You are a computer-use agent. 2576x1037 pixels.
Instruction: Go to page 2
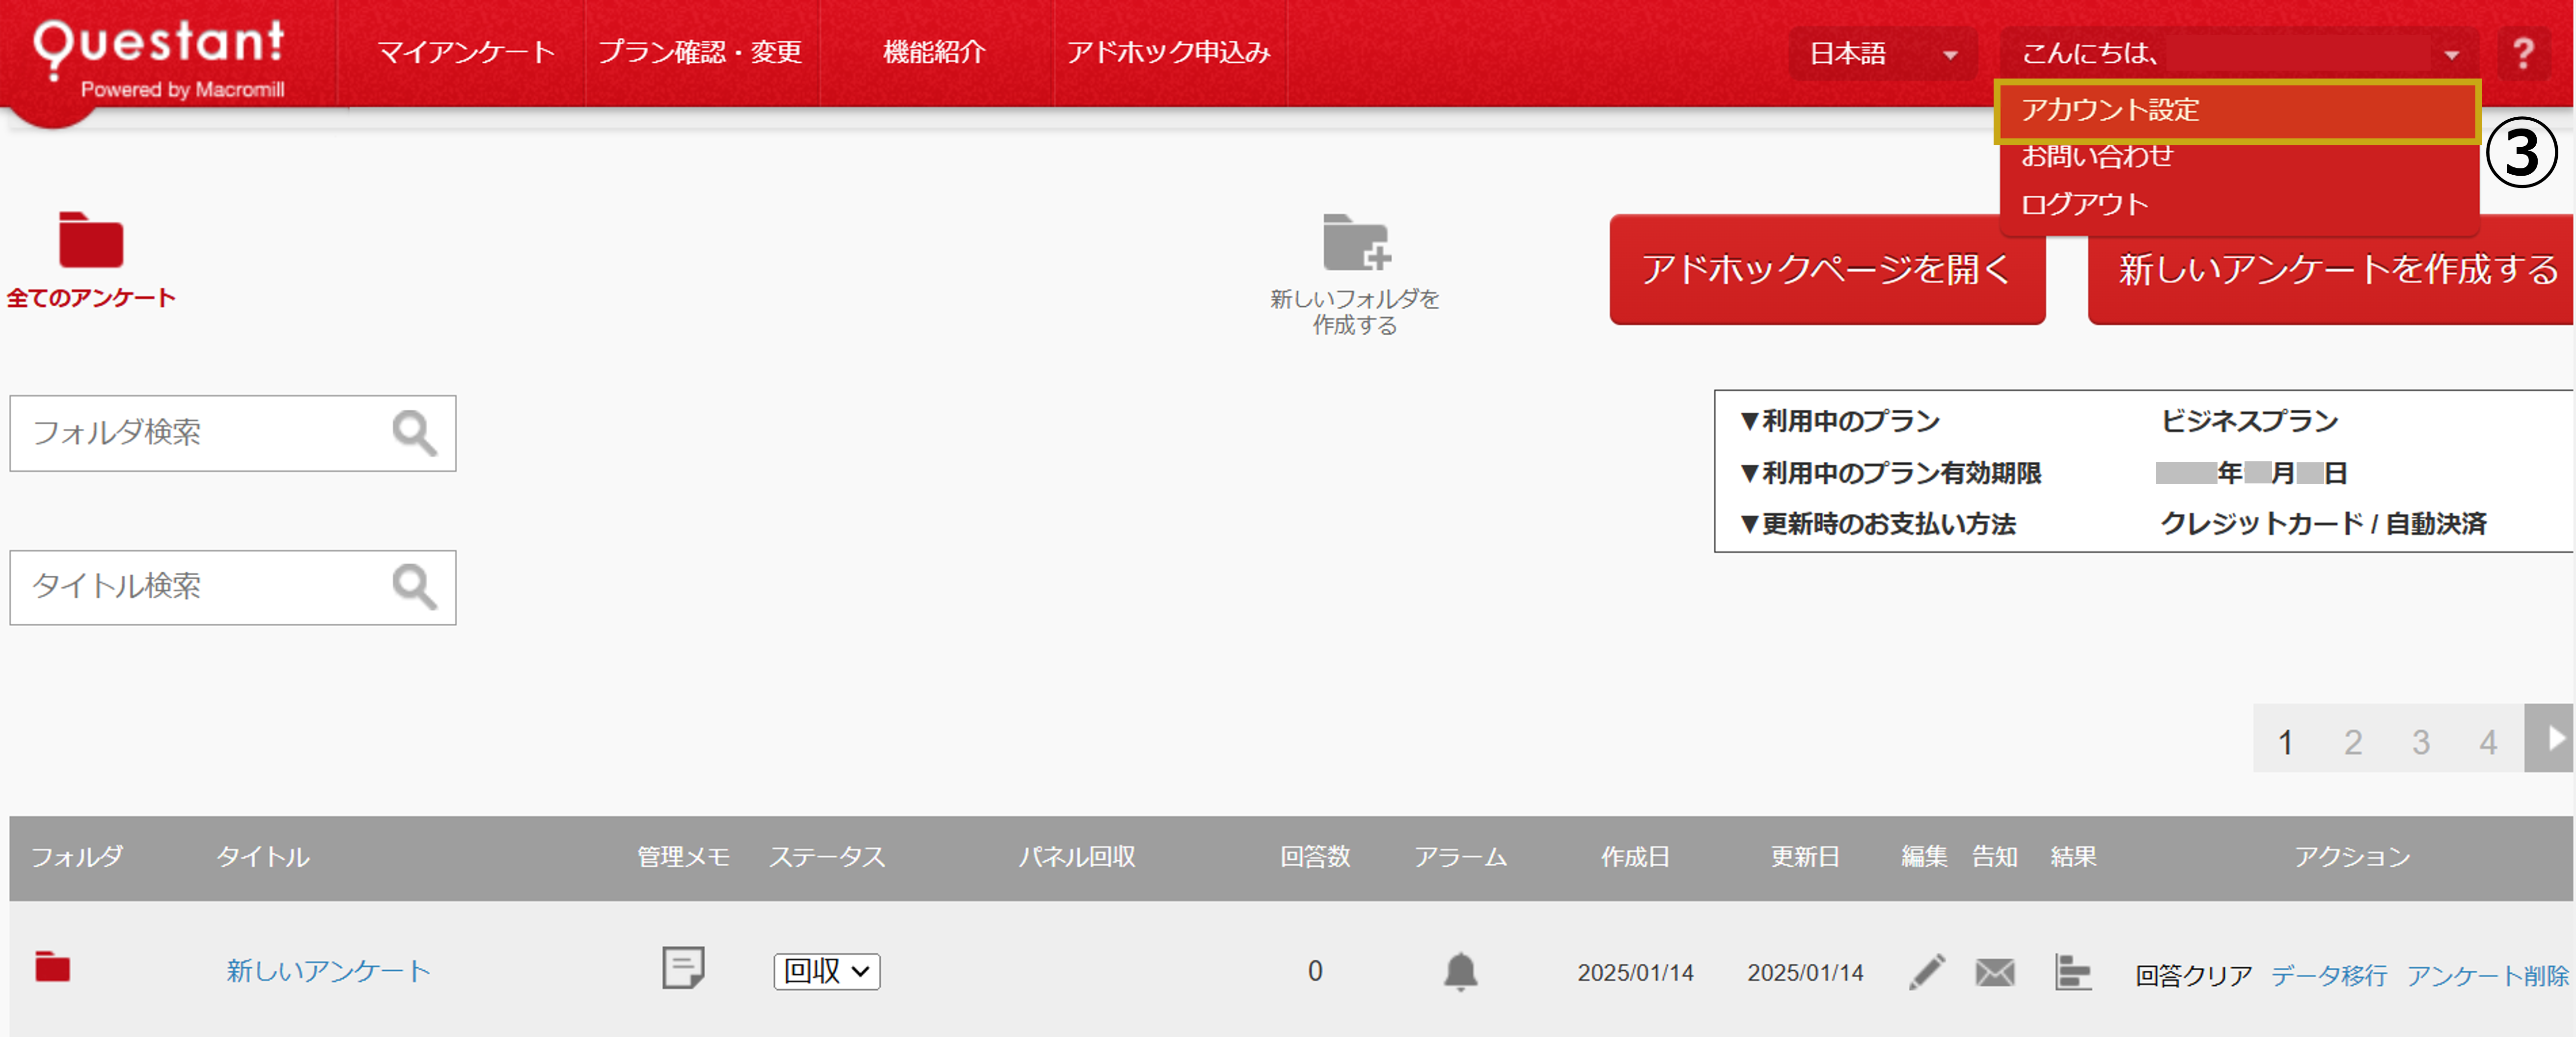pos(2353,742)
